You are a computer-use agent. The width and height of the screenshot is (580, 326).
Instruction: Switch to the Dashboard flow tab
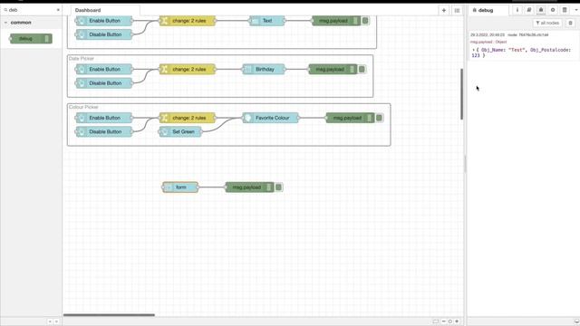coord(104,10)
